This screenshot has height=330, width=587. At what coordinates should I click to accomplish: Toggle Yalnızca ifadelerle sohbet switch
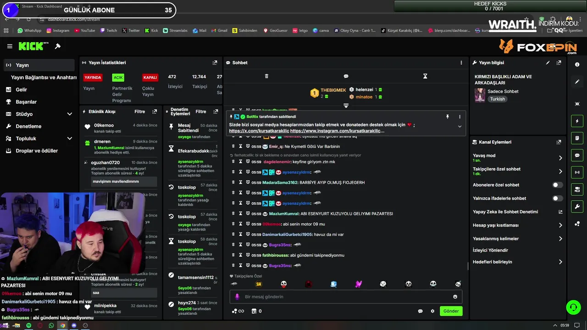point(557,198)
